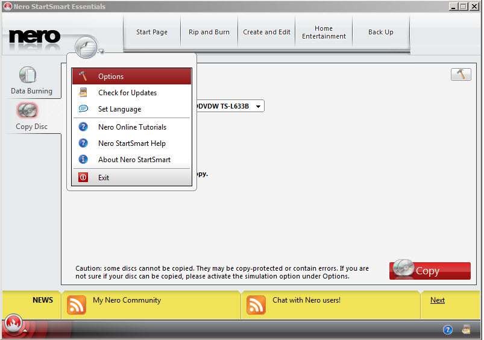Click the Set Language speech bubble icon
The width and height of the screenshot is (484, 340).
(x=83, y=109)
